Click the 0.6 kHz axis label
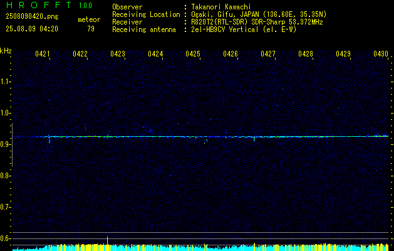Viewport: 394px width, 251px height. pos(5,238)
